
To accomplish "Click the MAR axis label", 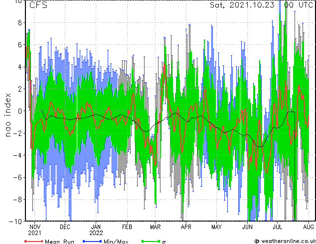I will [x=156, y=227].
